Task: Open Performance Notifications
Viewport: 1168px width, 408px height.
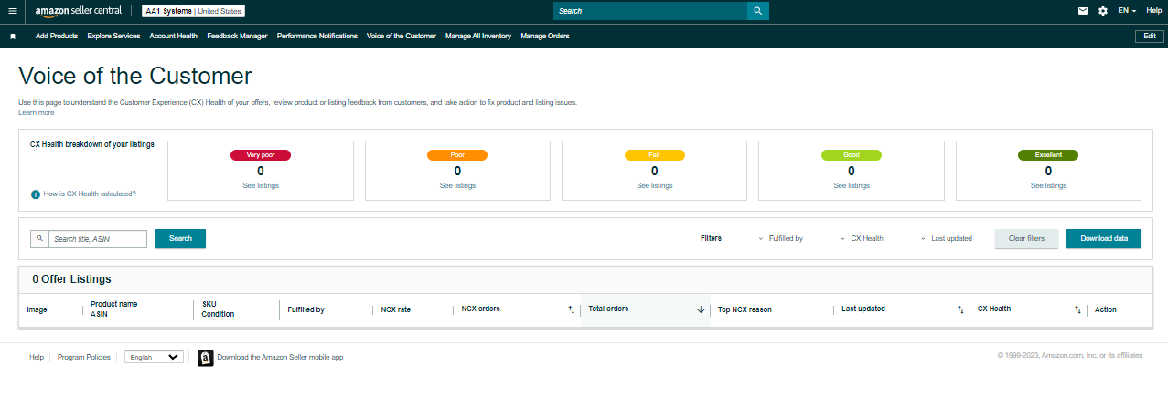Action: coord(316,37)
